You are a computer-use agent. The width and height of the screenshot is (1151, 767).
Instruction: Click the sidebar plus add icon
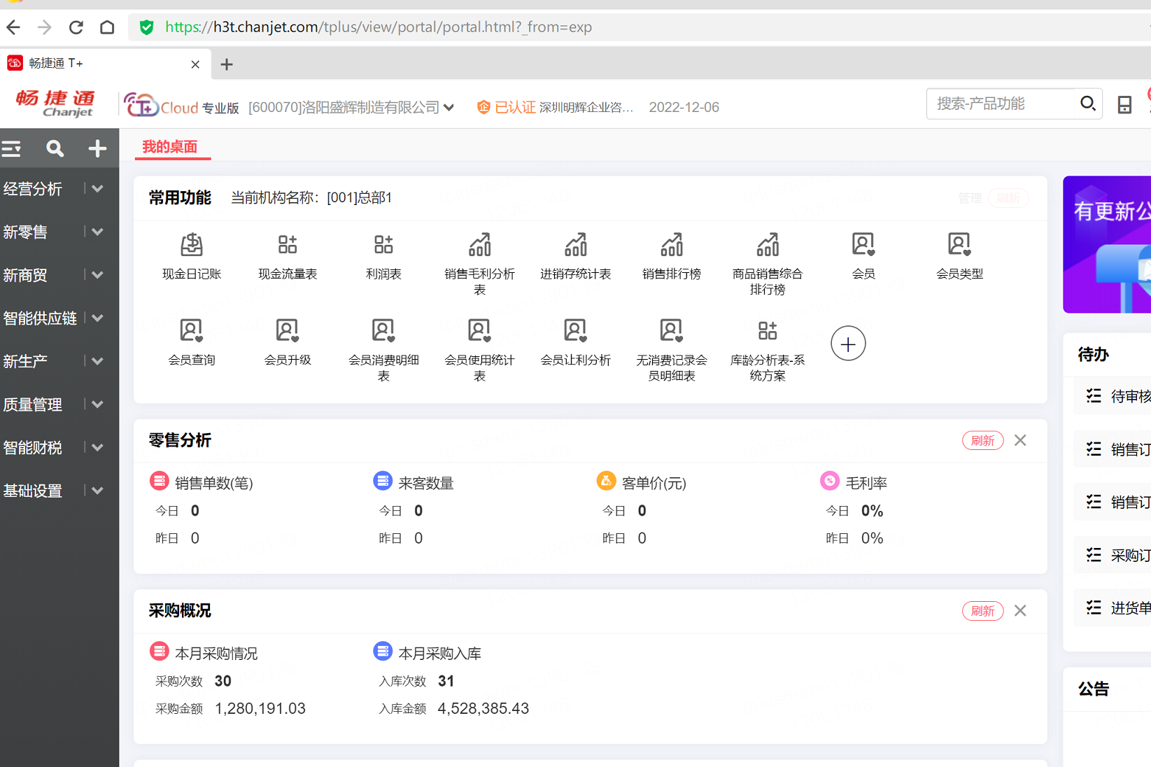[x=97, y=148]
